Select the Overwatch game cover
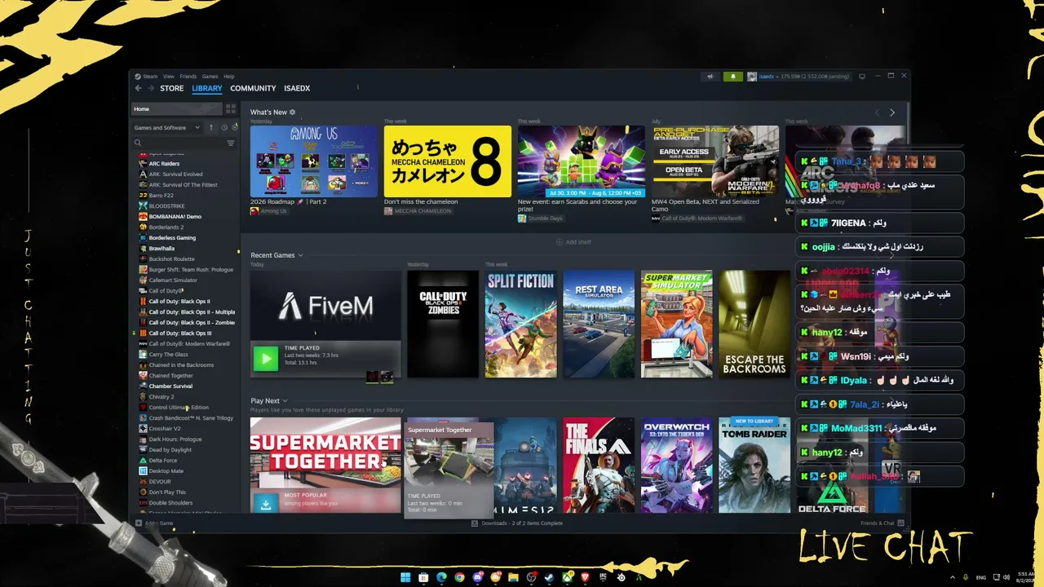 (677, 465)
